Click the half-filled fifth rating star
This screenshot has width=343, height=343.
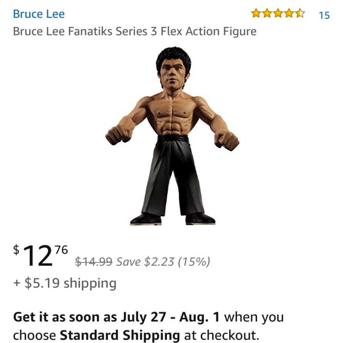tap(299, 14)
